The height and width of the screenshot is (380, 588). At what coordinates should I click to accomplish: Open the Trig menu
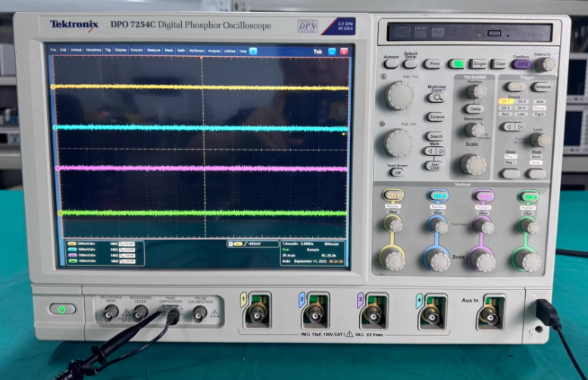(108, 50)
